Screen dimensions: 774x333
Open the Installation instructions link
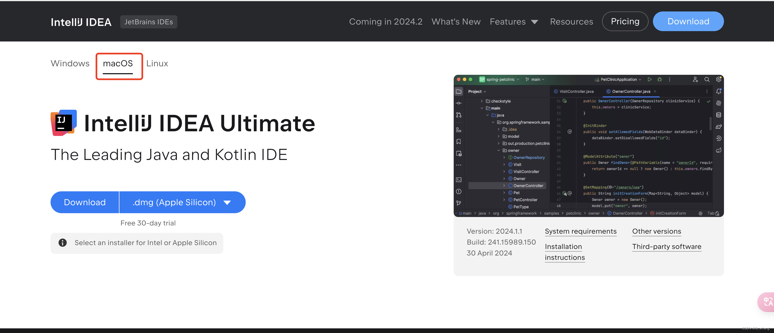point(565,252)
